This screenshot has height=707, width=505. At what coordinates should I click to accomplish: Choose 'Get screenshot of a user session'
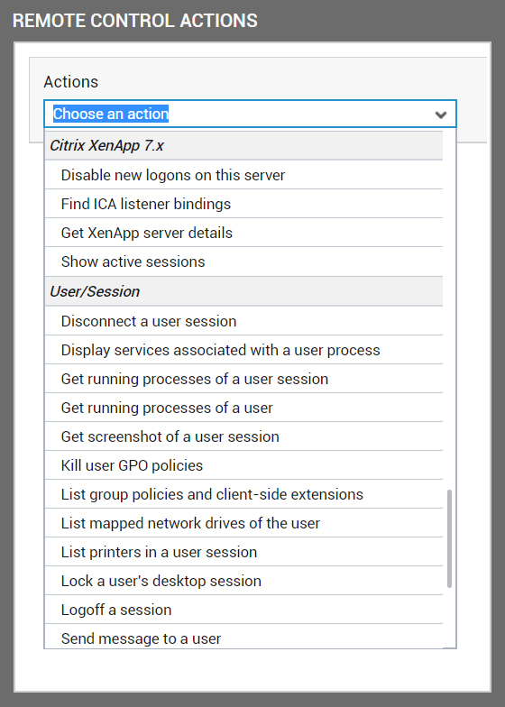(243, 436)
